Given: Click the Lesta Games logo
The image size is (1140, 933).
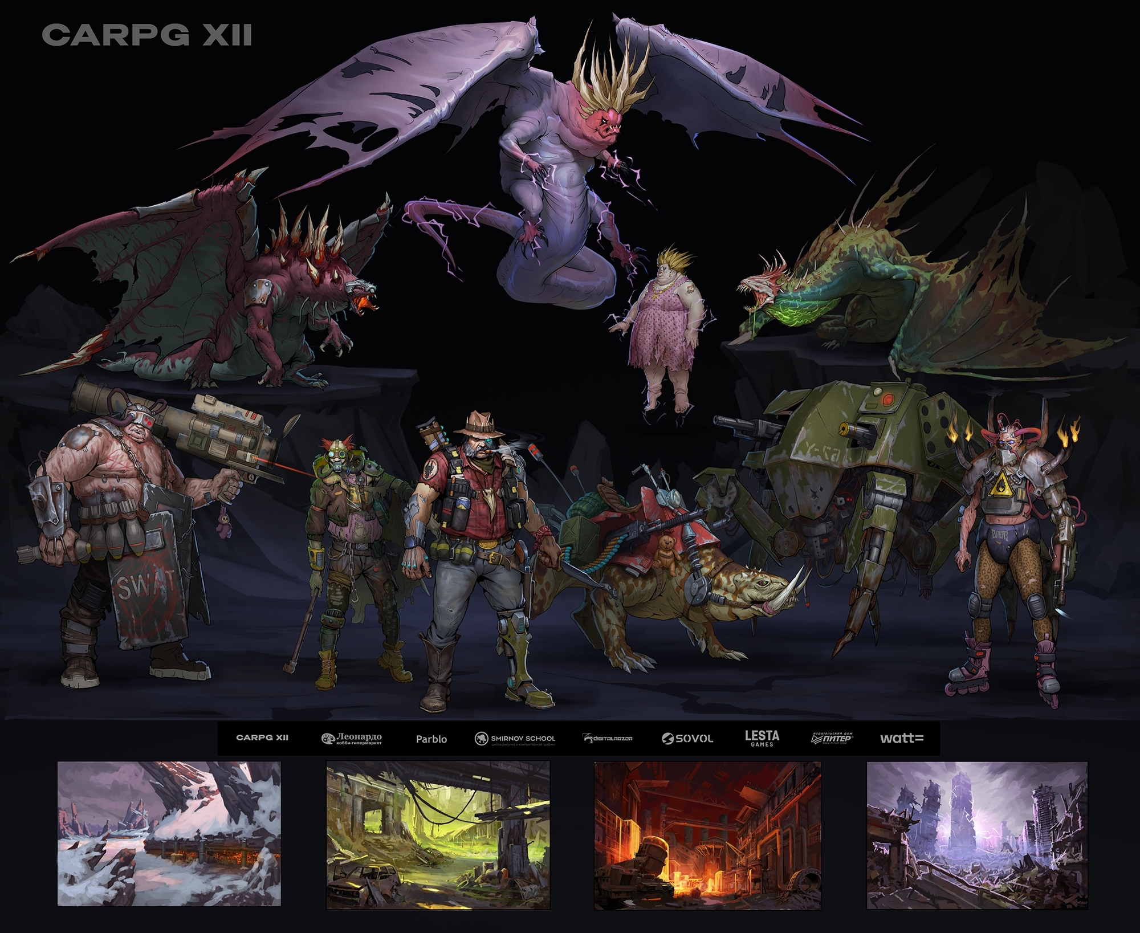Looking at the screenshot, I should coord(762,738).
